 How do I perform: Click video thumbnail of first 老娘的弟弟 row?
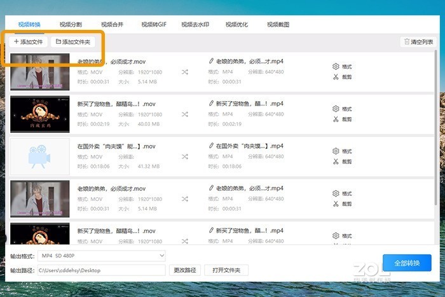pos(39,72)
